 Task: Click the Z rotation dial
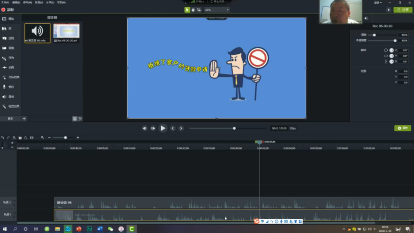coord(391,50)
